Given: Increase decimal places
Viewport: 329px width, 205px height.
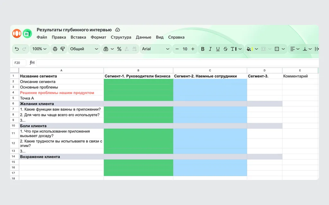Looking at the screenshot, I should [x=134, y=49].
